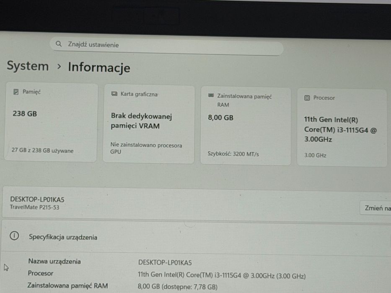
Task: Click the 'Informacje' breadcrumb title
Action: coord(99,67)
